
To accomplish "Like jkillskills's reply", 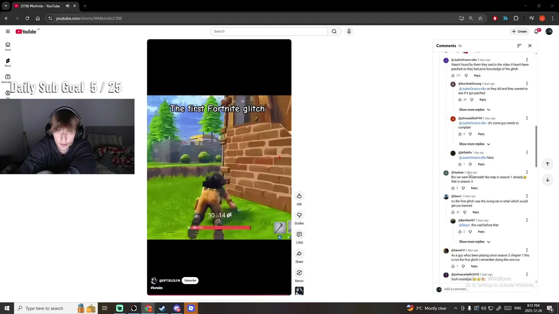I will click(460, 164).
